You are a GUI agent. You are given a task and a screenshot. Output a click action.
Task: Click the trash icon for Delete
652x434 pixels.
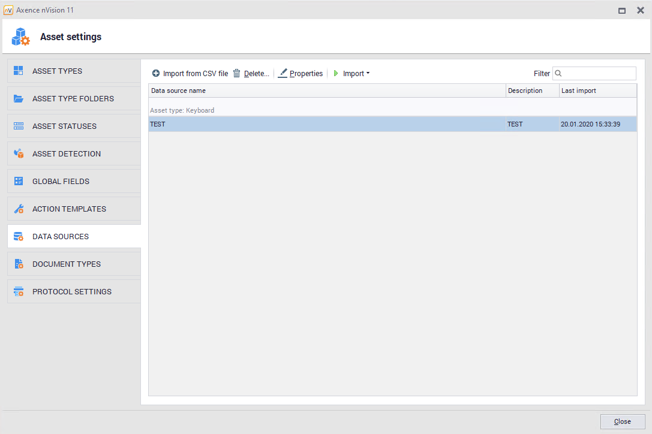[237, 73]
